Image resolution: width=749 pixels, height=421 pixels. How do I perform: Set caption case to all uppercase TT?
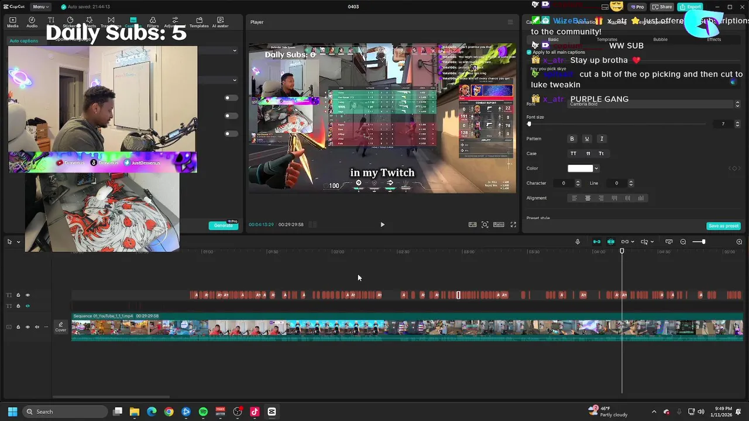[573, 153]
